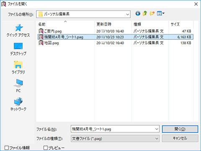Click folder icon in ファイルの場所 box
Image resolution: width=201 pixels, height=151 pixels.
41,14
